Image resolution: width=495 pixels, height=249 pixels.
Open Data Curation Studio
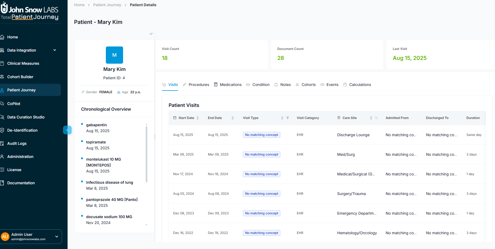click(x=26, y=117)
